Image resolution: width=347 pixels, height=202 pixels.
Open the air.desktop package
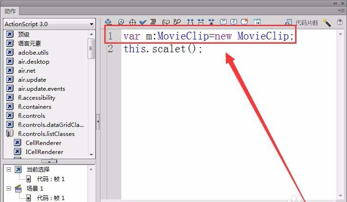click(x=34, y=62)
